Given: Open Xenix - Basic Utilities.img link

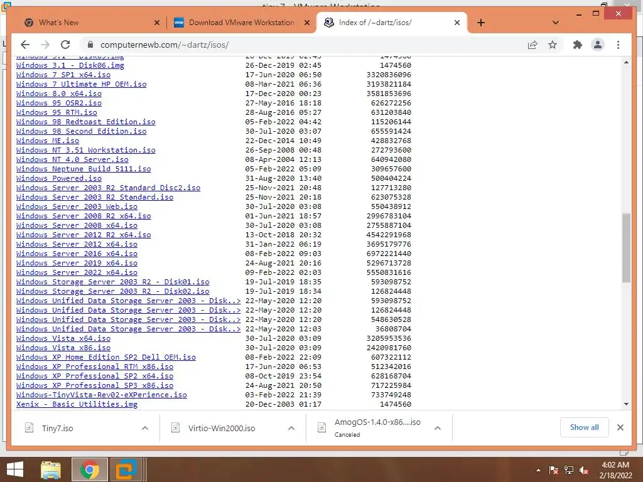Looking at the screenshot, I should (77, 404).
